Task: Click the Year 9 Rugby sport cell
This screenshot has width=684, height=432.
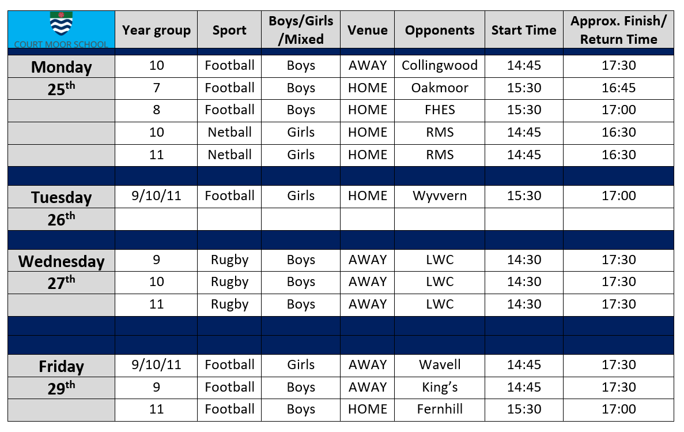Action: tap(229, 260)
